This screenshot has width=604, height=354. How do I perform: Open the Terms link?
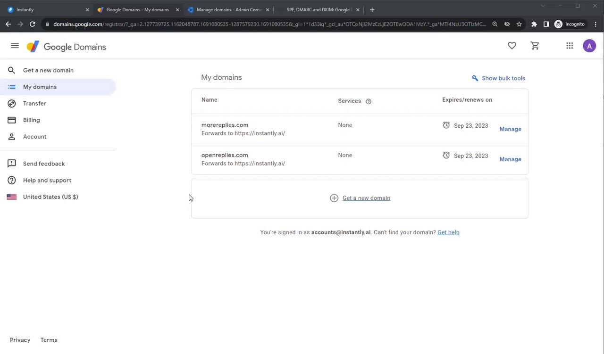pyautogui.click(x=49, y=340)
